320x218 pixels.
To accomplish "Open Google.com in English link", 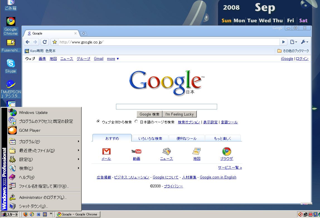I will point(218,177).
